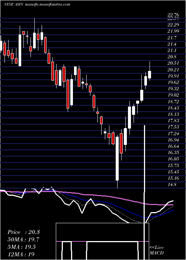Click the 21.7 price level label
This screenshot has width=186, height=260.
click(172, 38)
